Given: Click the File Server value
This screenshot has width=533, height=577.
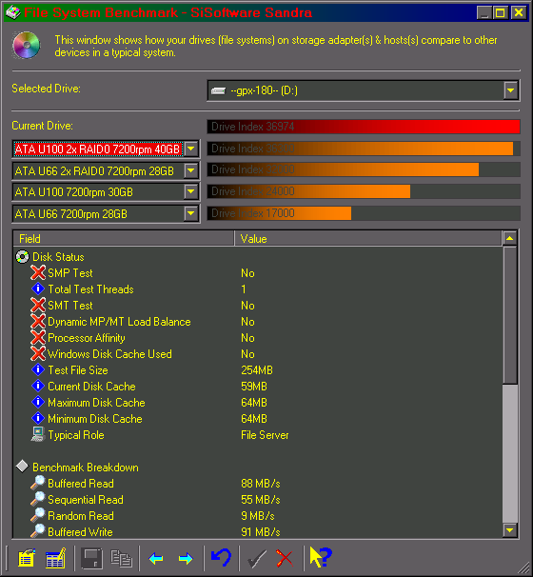Looking at the screenshot, I should tap(265, 435).
